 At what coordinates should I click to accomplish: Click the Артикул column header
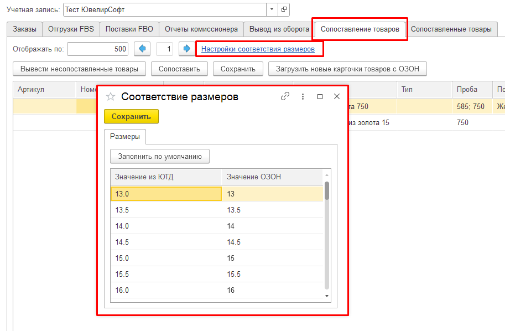44,90
